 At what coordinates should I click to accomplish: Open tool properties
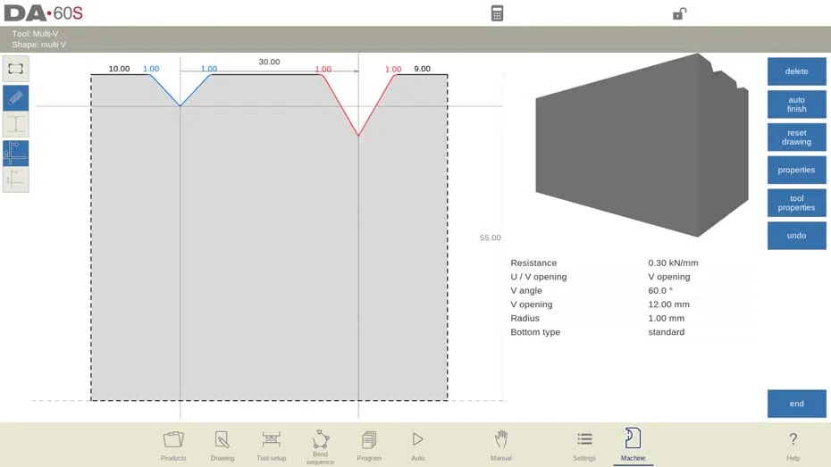click(x=796, y=203)
